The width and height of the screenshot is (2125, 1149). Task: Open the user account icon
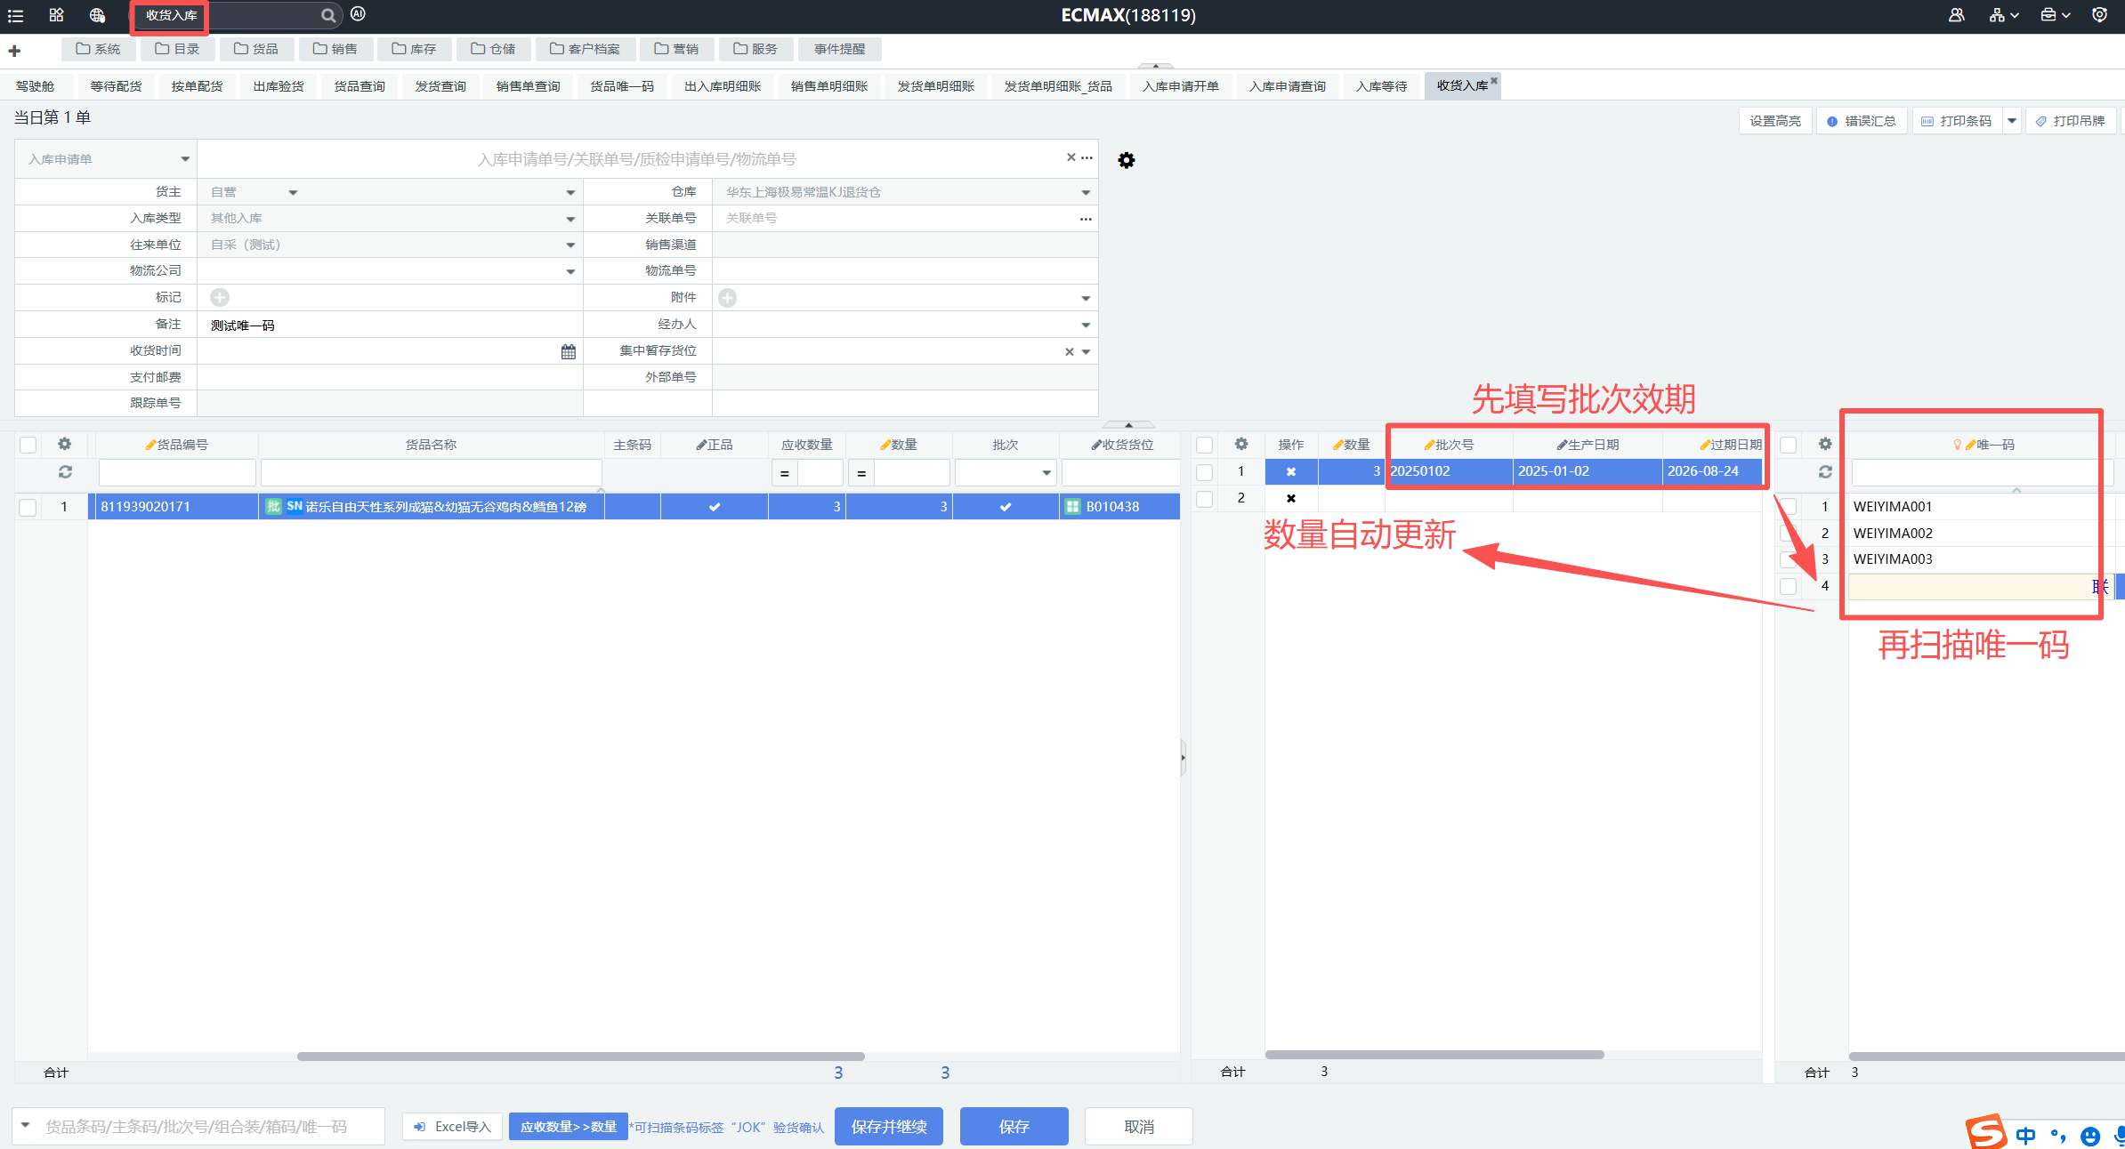click(x=1956, y=15)
